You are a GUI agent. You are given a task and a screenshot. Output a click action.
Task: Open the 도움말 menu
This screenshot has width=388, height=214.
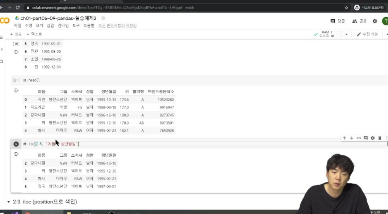click(89, 25)
